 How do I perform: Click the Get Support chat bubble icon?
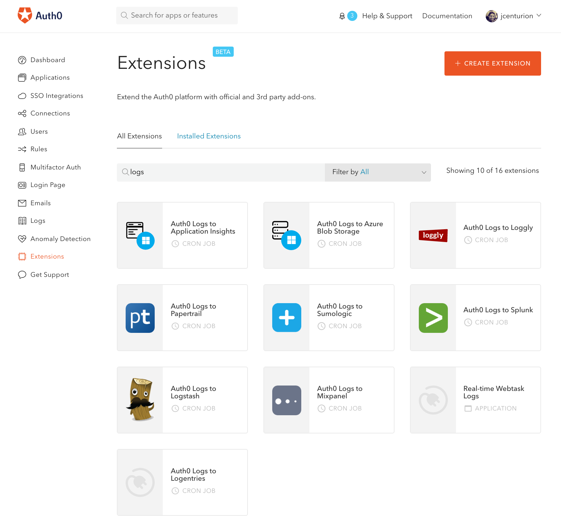point(22,275)
